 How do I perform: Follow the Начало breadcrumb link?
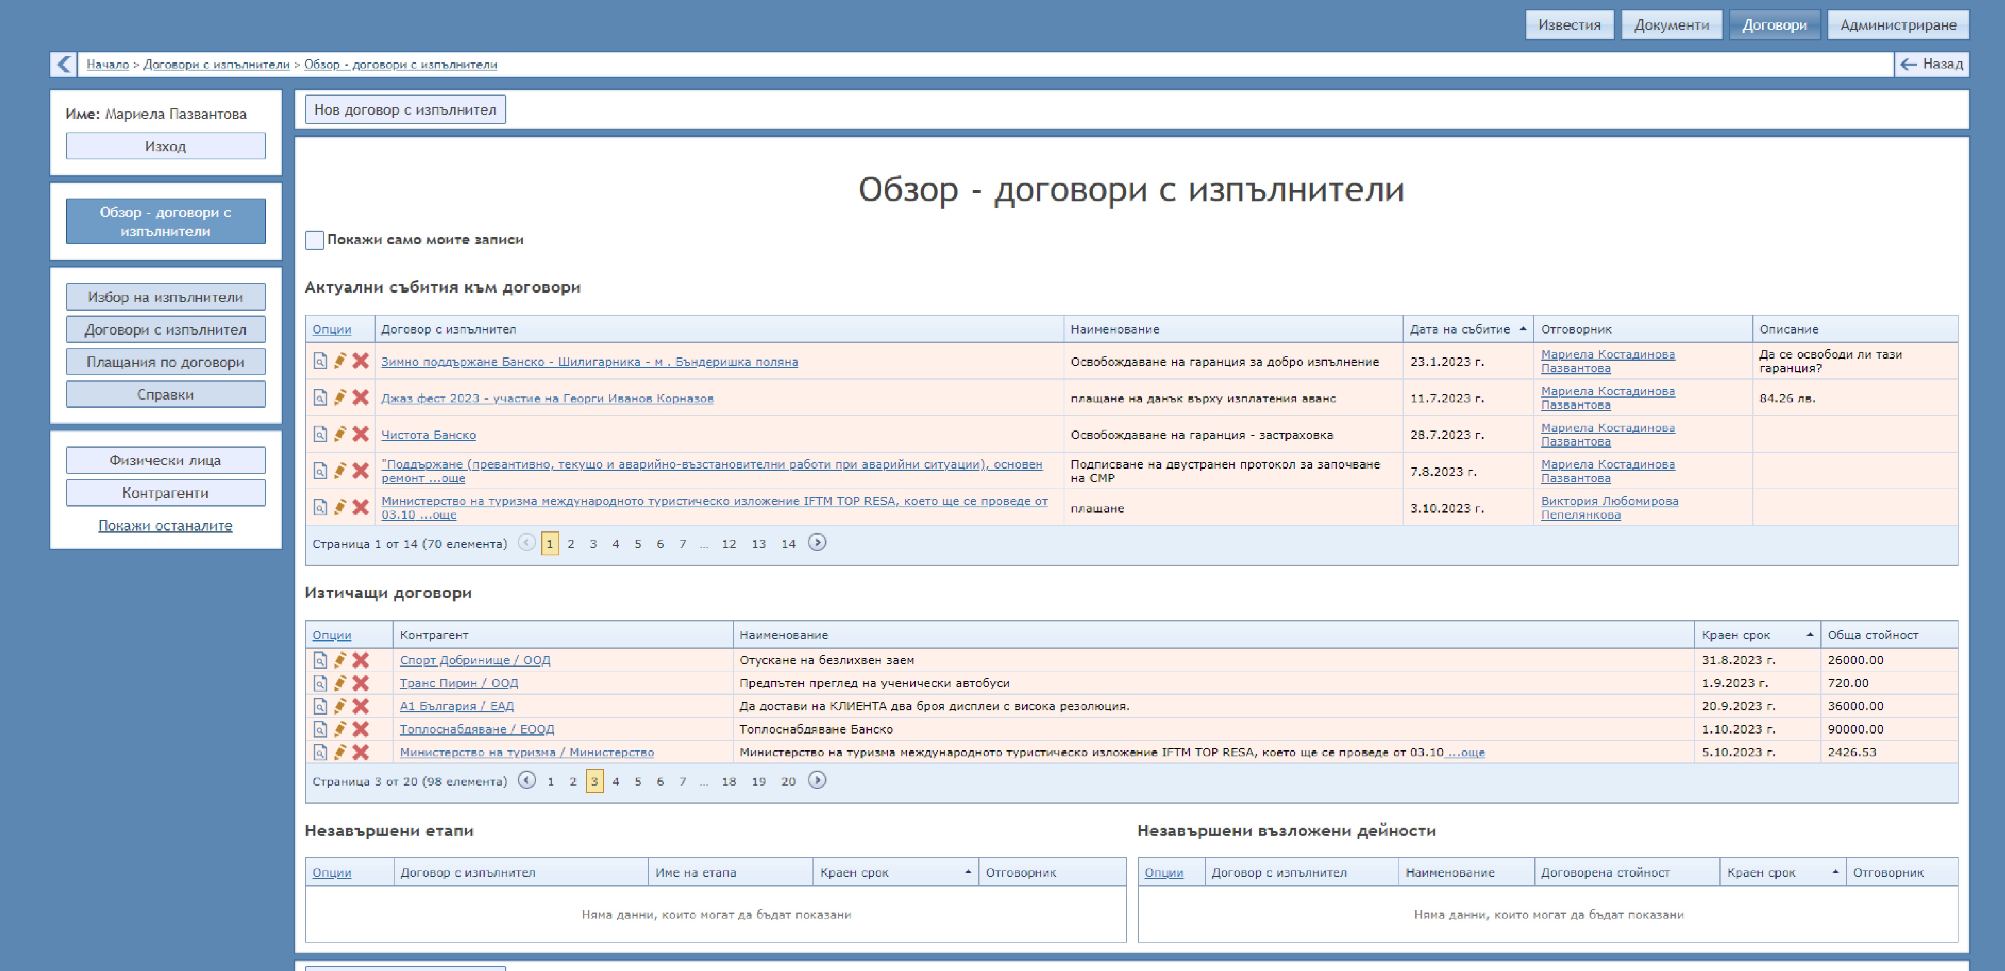(x=107, y=64)
